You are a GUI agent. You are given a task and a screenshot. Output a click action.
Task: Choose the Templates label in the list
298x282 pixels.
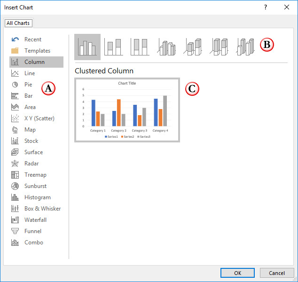(37, 51)
